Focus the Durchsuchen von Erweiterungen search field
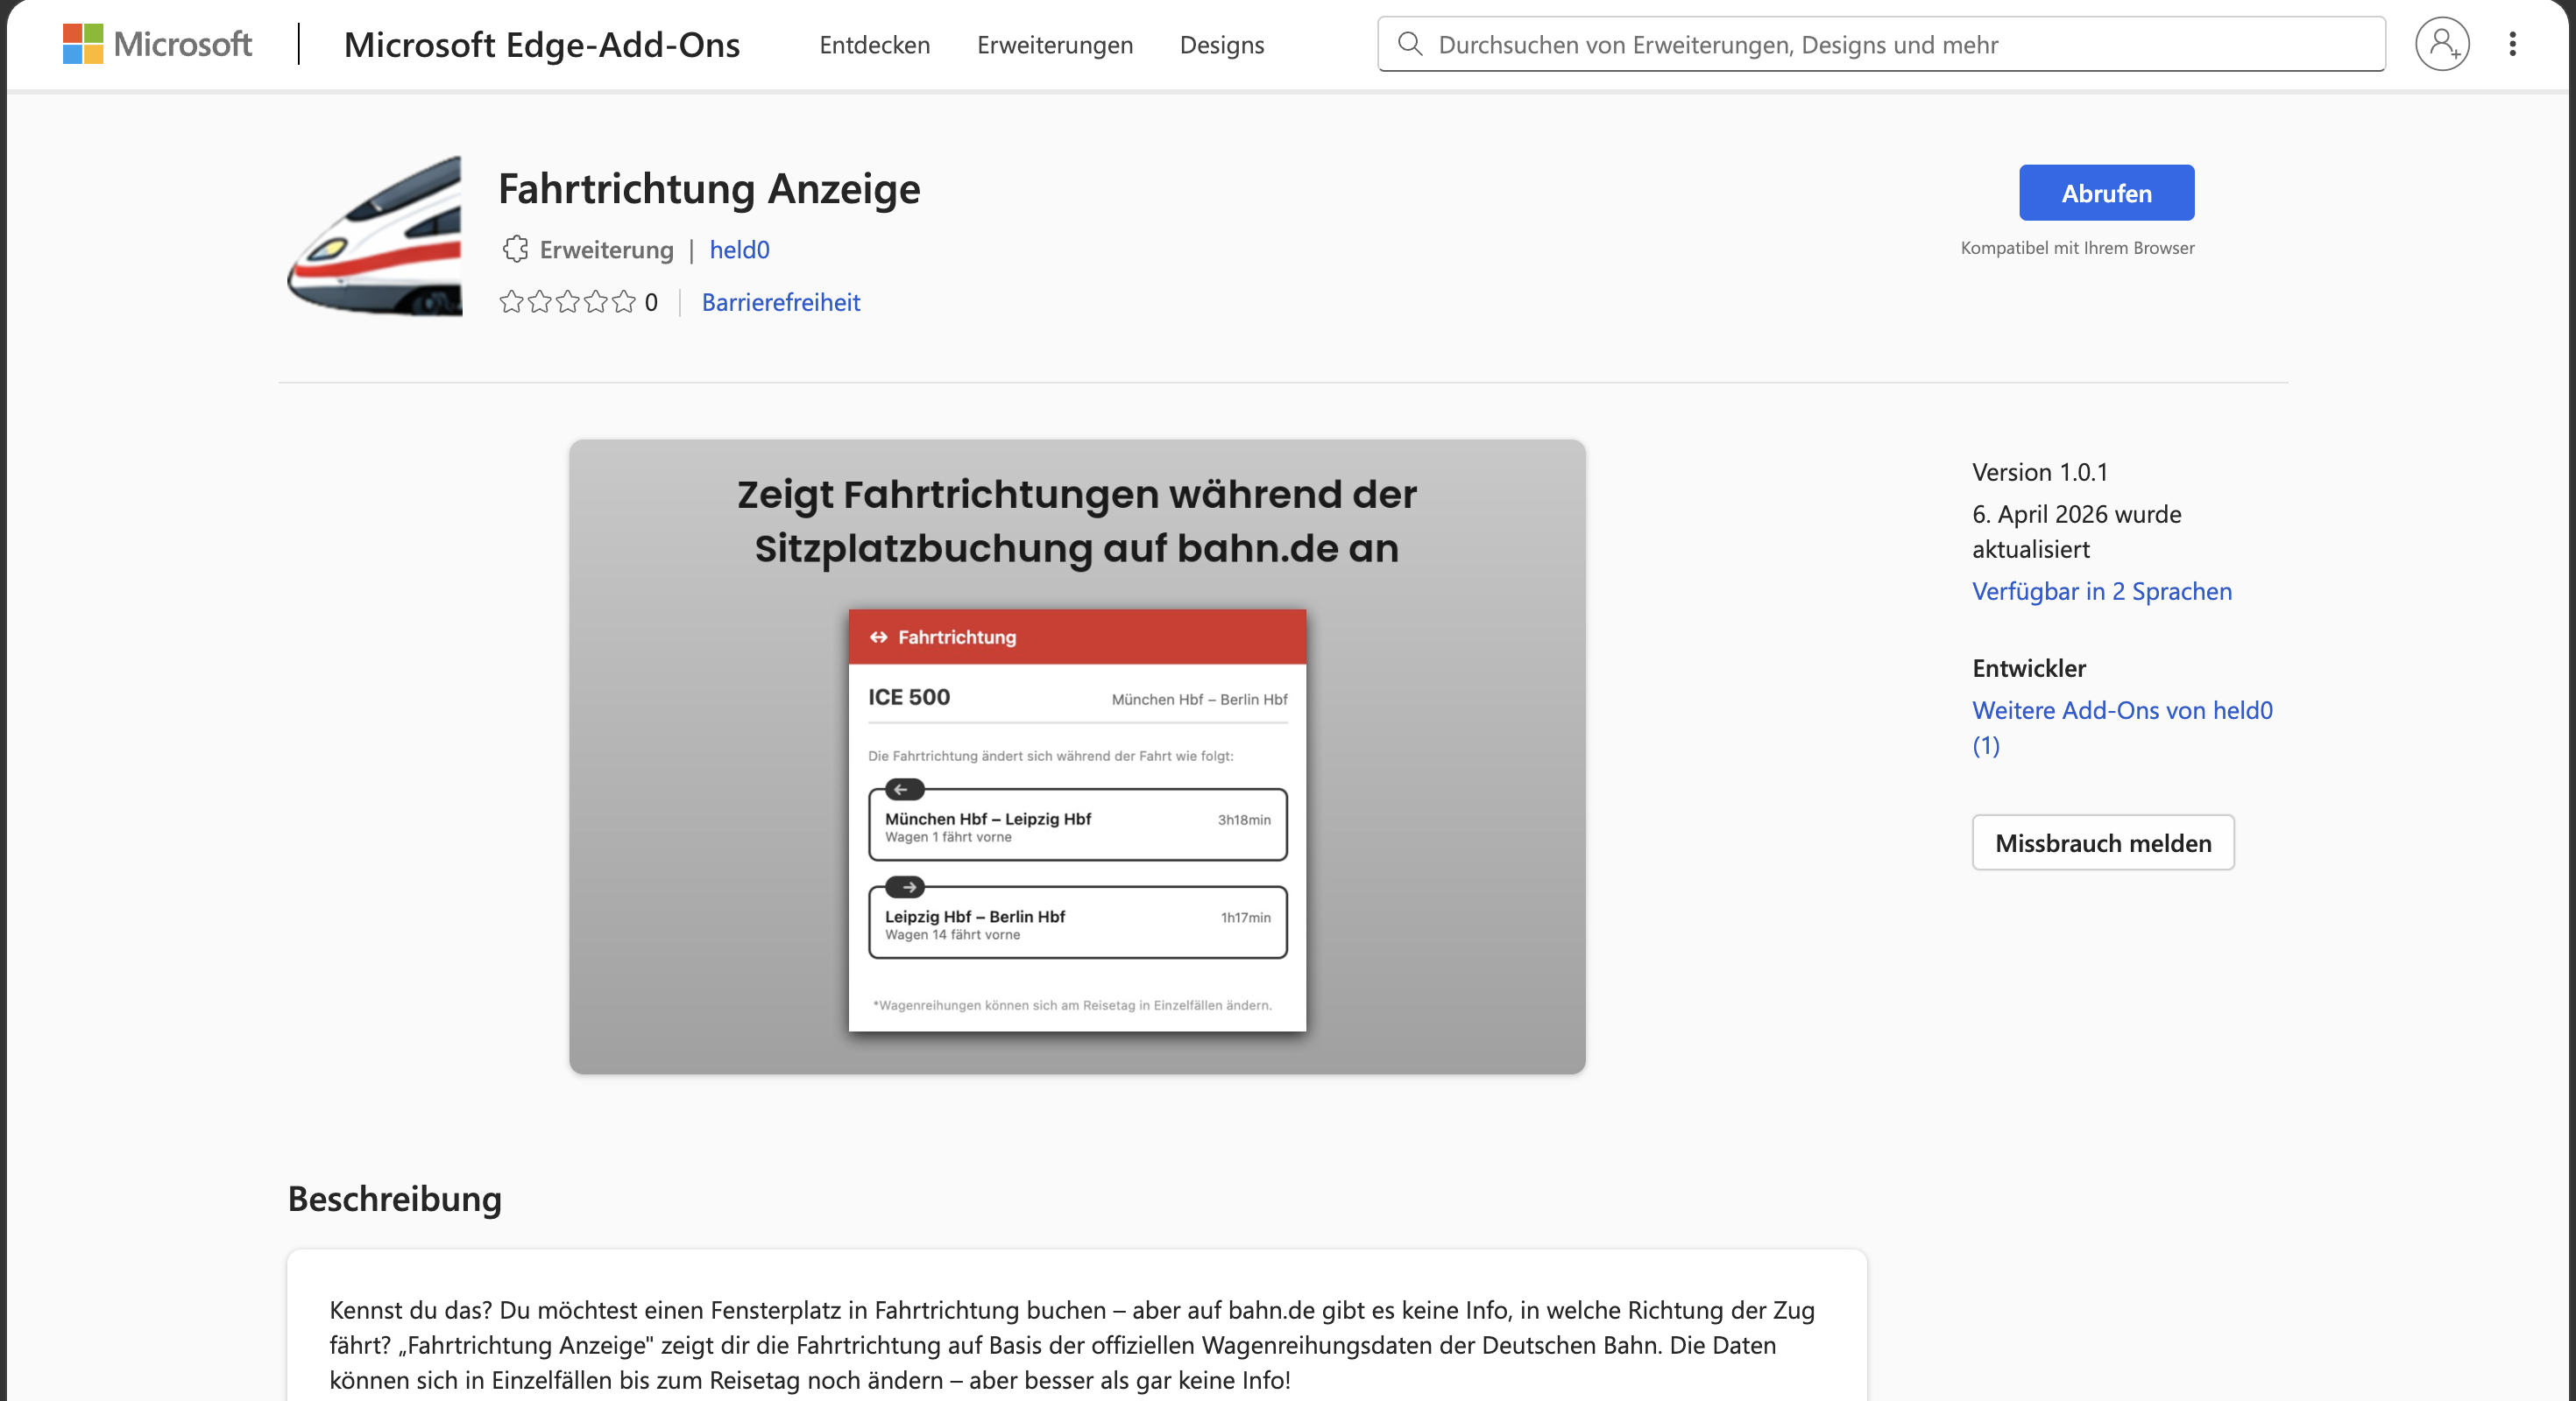This screenshot has width=2576, height=1401. click(1881, 44)
